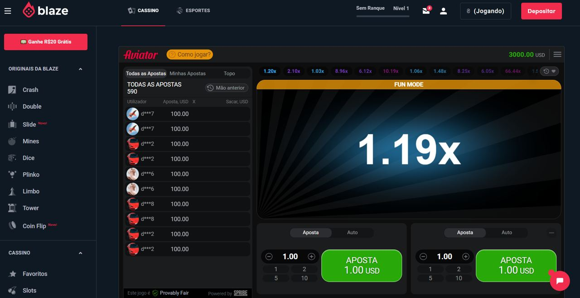Open the Favoritos star icon
Image resolution: width=580 pixels, height=298 pixels.
coord(13,274)
